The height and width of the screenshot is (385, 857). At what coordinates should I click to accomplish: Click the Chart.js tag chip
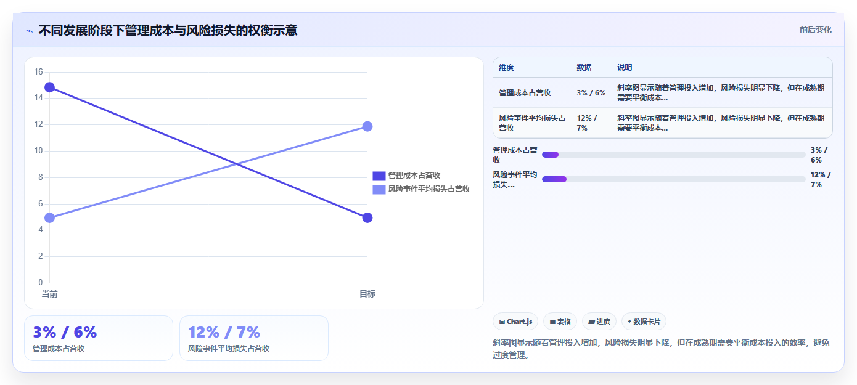[x=515, y=322]
